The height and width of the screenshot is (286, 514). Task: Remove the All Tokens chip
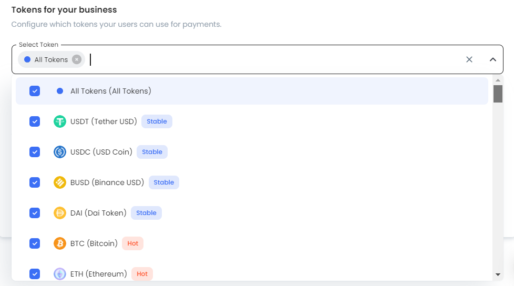(x=77, y=59)
